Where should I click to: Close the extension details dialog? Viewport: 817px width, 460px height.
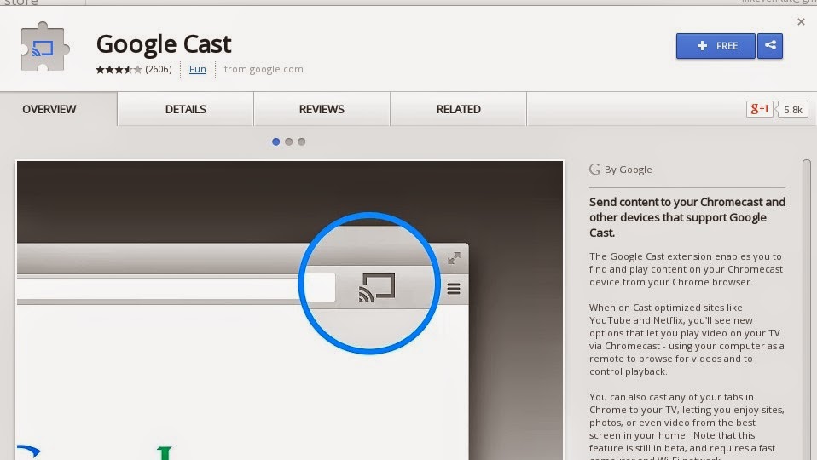(801, 21)
